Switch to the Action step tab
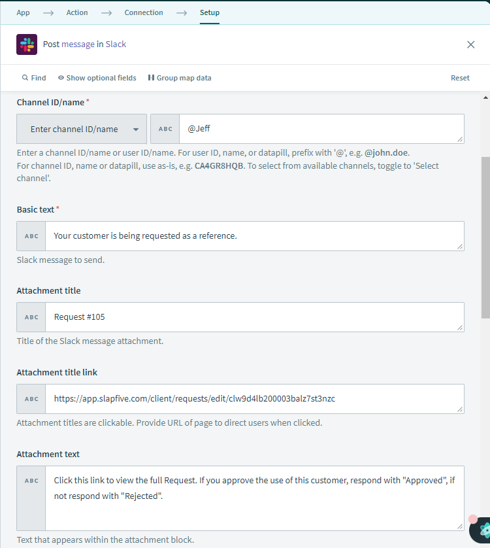This screenshot has width=490, height=548. tap(77, 12)
